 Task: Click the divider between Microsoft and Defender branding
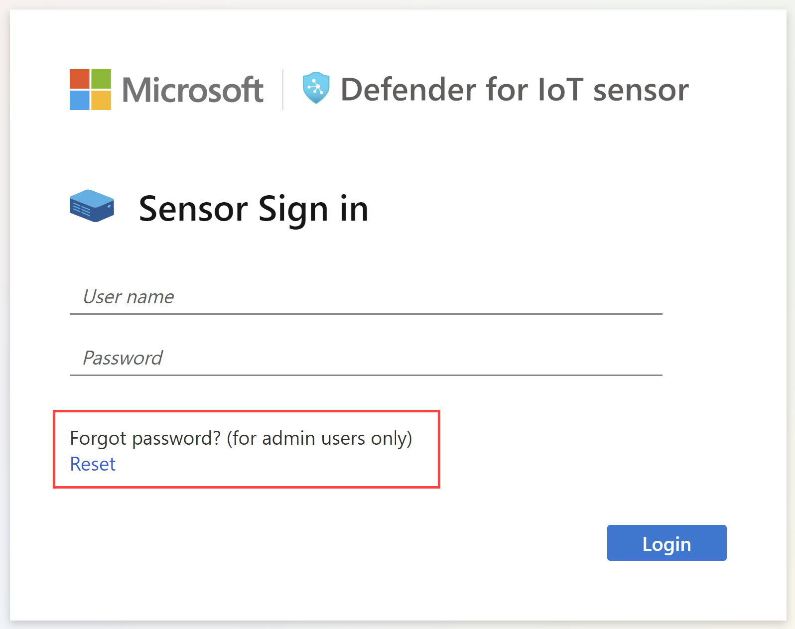283,89
